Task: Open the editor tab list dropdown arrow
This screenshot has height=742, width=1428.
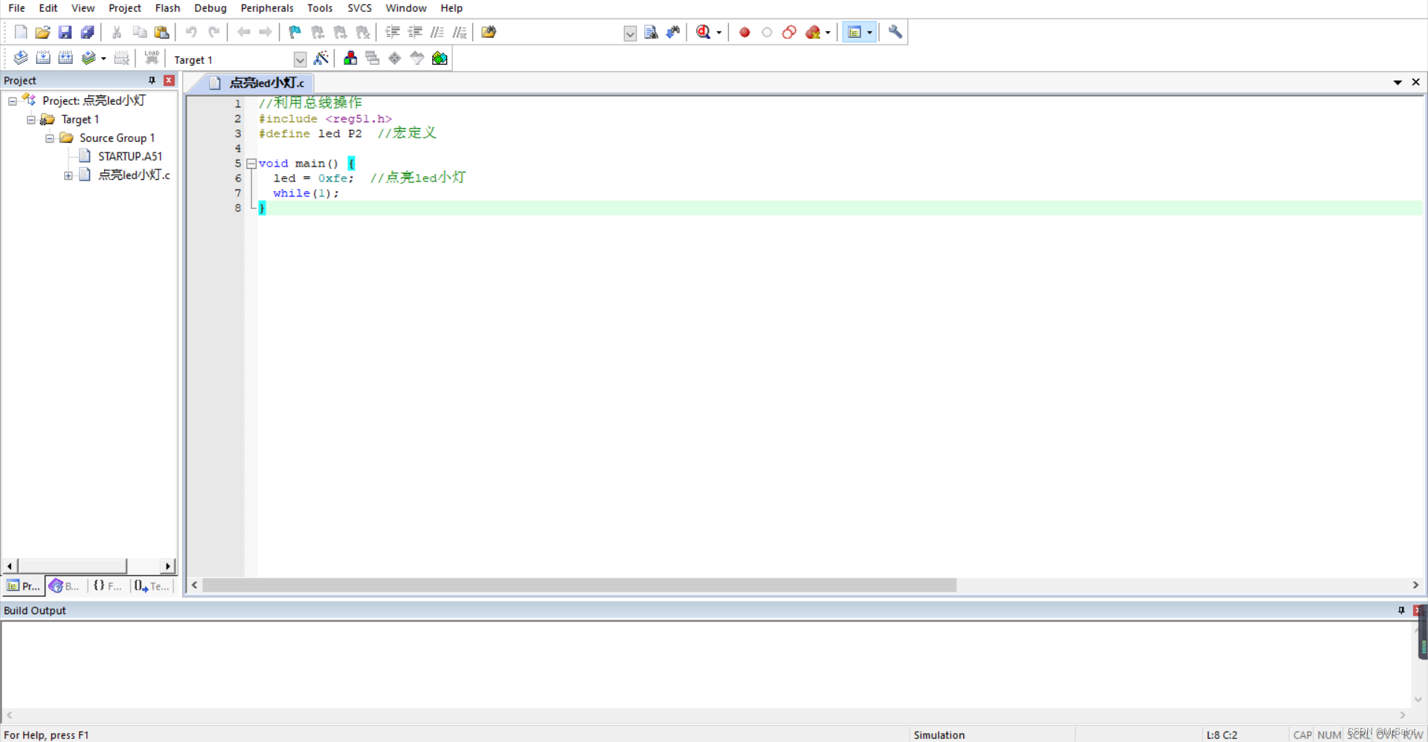Action: pos(1398,83)
